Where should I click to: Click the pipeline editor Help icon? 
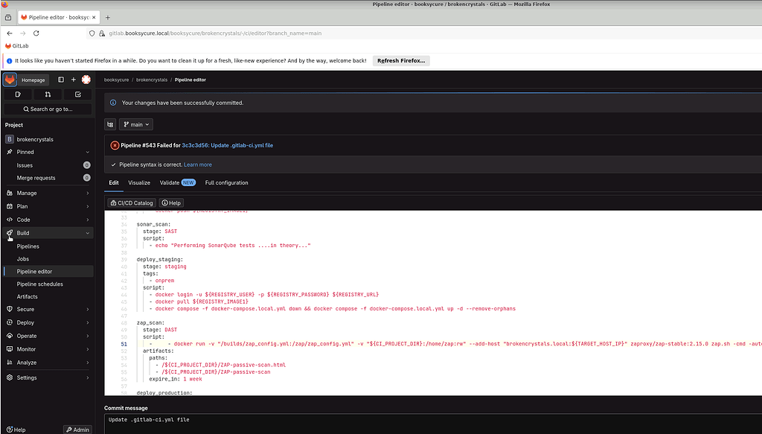point(171,202)
